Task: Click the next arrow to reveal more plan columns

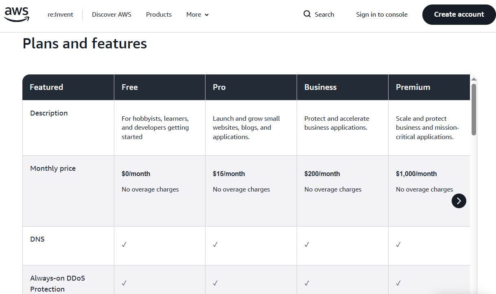Action: (x=459, y=201)
